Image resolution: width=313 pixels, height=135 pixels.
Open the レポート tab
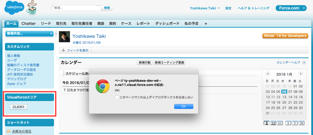pyautogui.click(x=143, y=24)
